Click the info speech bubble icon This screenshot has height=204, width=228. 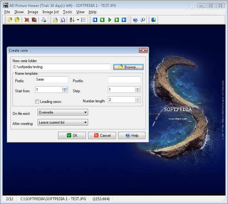(142, 20)
